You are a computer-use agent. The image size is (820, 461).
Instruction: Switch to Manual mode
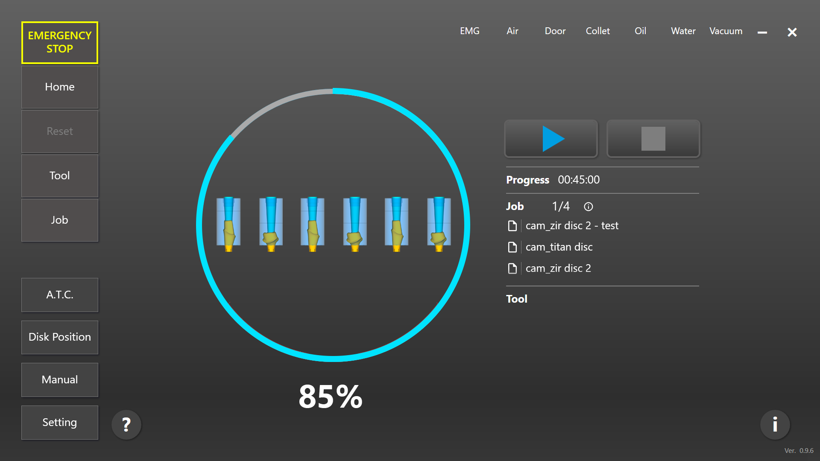click(x=60, y=380)
